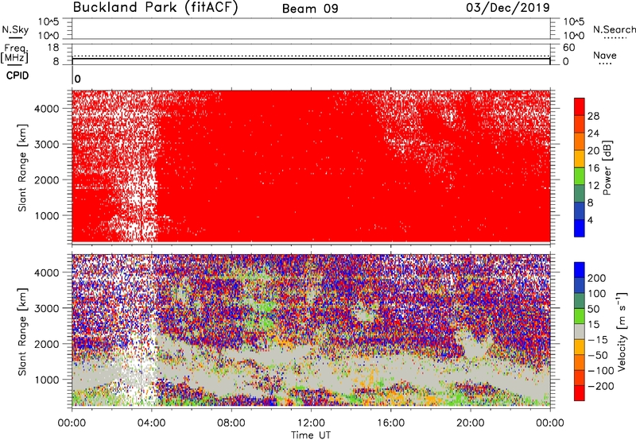Click the 'Nave' legend label
Screen dimensions: 636x440
click(x=605, y=56)
